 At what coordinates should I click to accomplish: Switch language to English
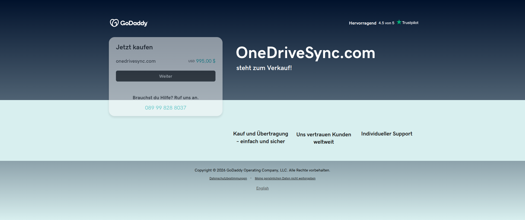pos(262,188)
